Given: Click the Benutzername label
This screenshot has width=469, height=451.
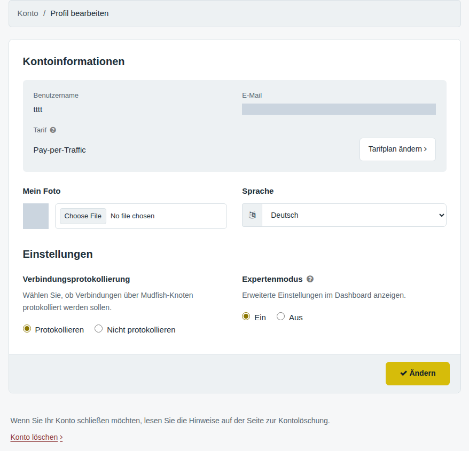Looking at the screenshot, I should tap(56, 96).
